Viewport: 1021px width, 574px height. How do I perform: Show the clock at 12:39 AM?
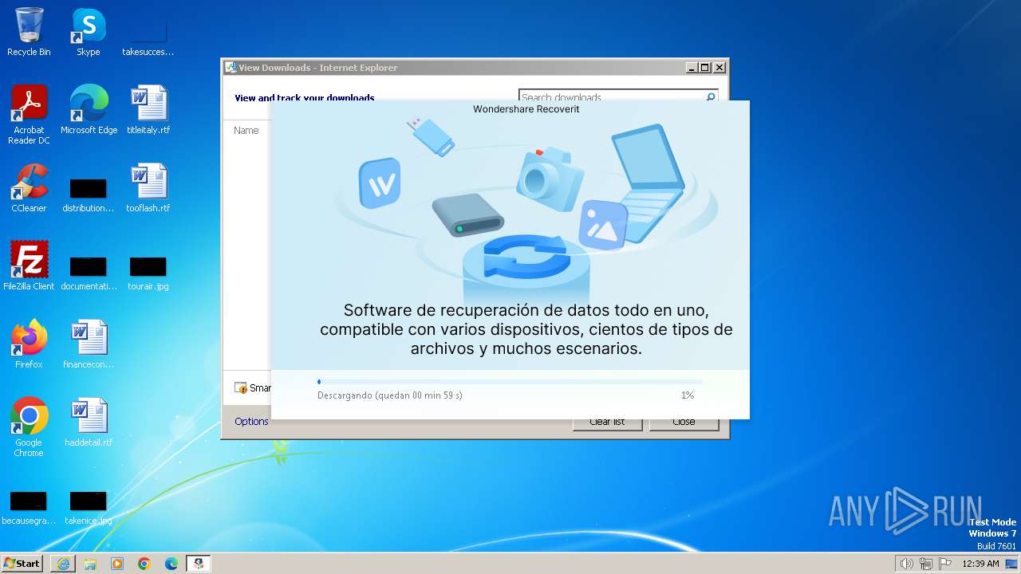pyautogui.click(x=980, y=564)
